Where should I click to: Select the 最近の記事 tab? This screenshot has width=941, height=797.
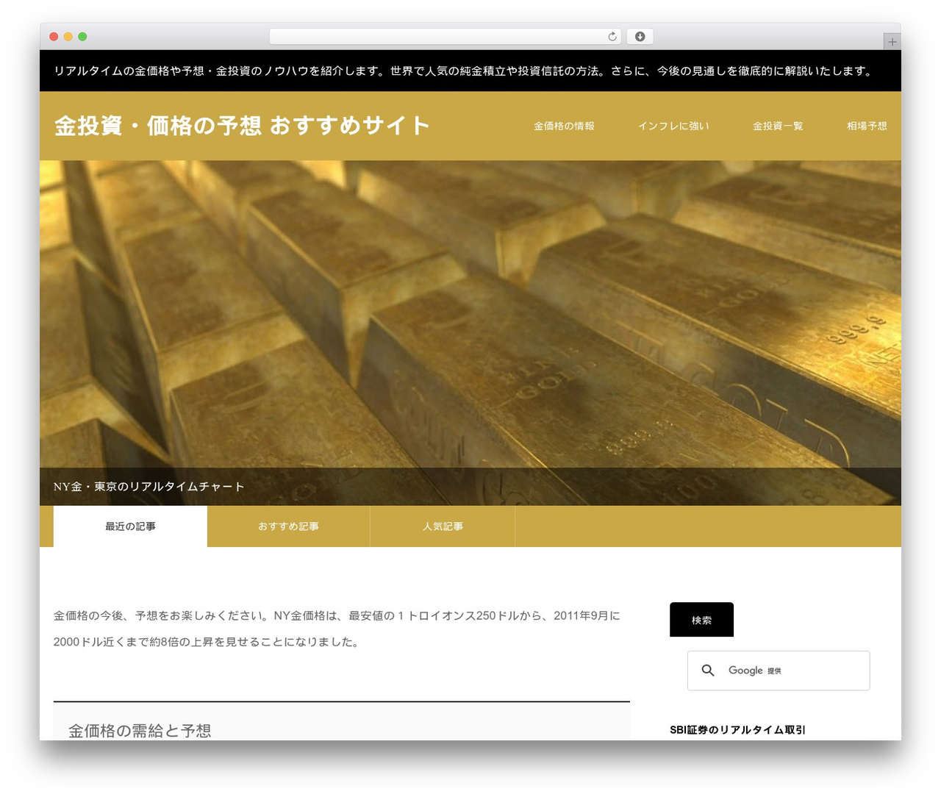(130, 526)
